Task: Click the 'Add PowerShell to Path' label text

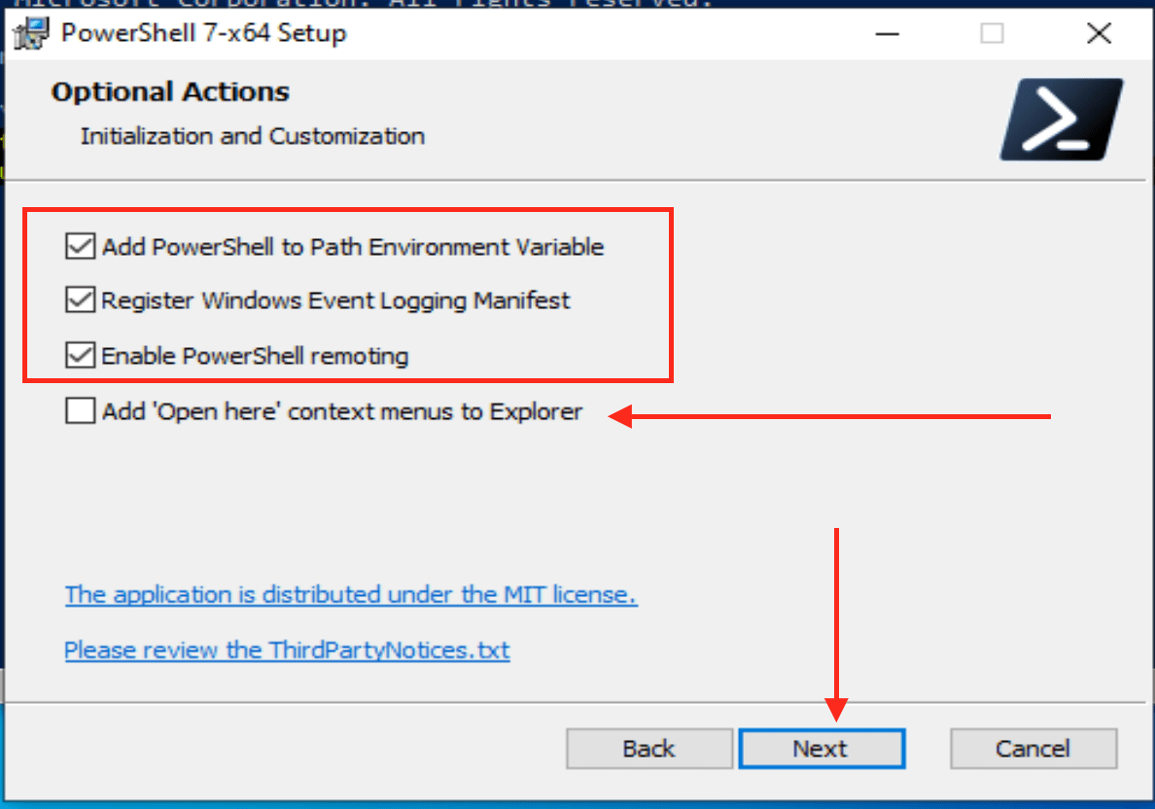Action: [352, 247]
